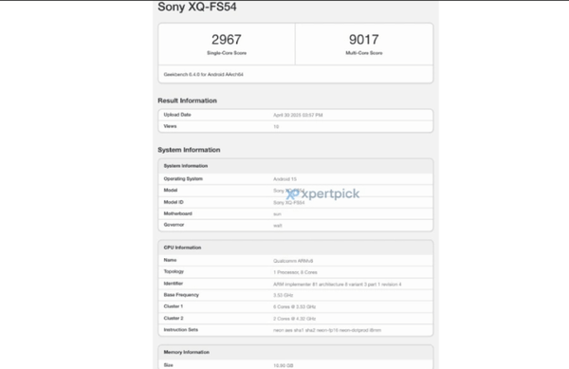Click the Governor row label
Screen dimensions: 569x369
pyautogui.click(x=174, y=225)
